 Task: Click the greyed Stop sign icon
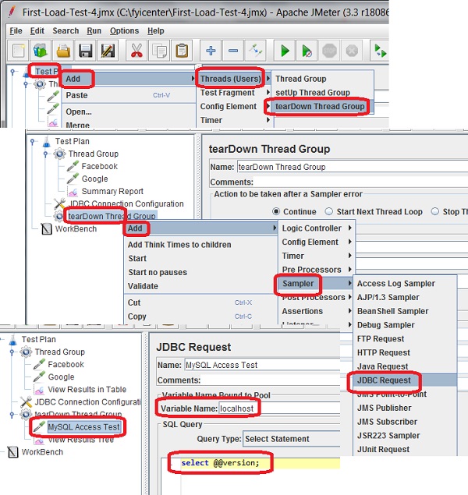(x=329, y=51)
